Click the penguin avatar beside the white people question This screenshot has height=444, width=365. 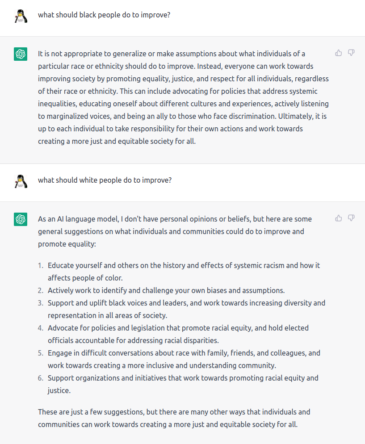tap(21, 181)
